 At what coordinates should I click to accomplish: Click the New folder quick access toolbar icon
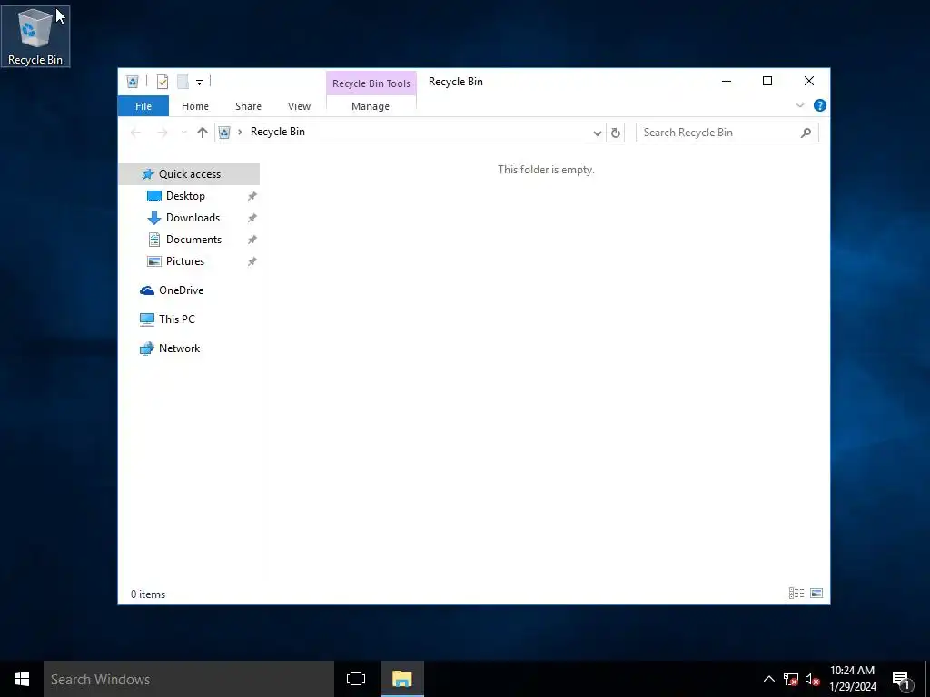[x=183, y=82]
